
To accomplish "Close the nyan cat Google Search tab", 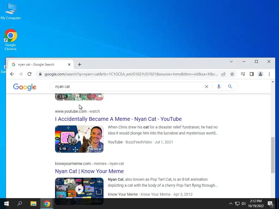I will [69, 64].
